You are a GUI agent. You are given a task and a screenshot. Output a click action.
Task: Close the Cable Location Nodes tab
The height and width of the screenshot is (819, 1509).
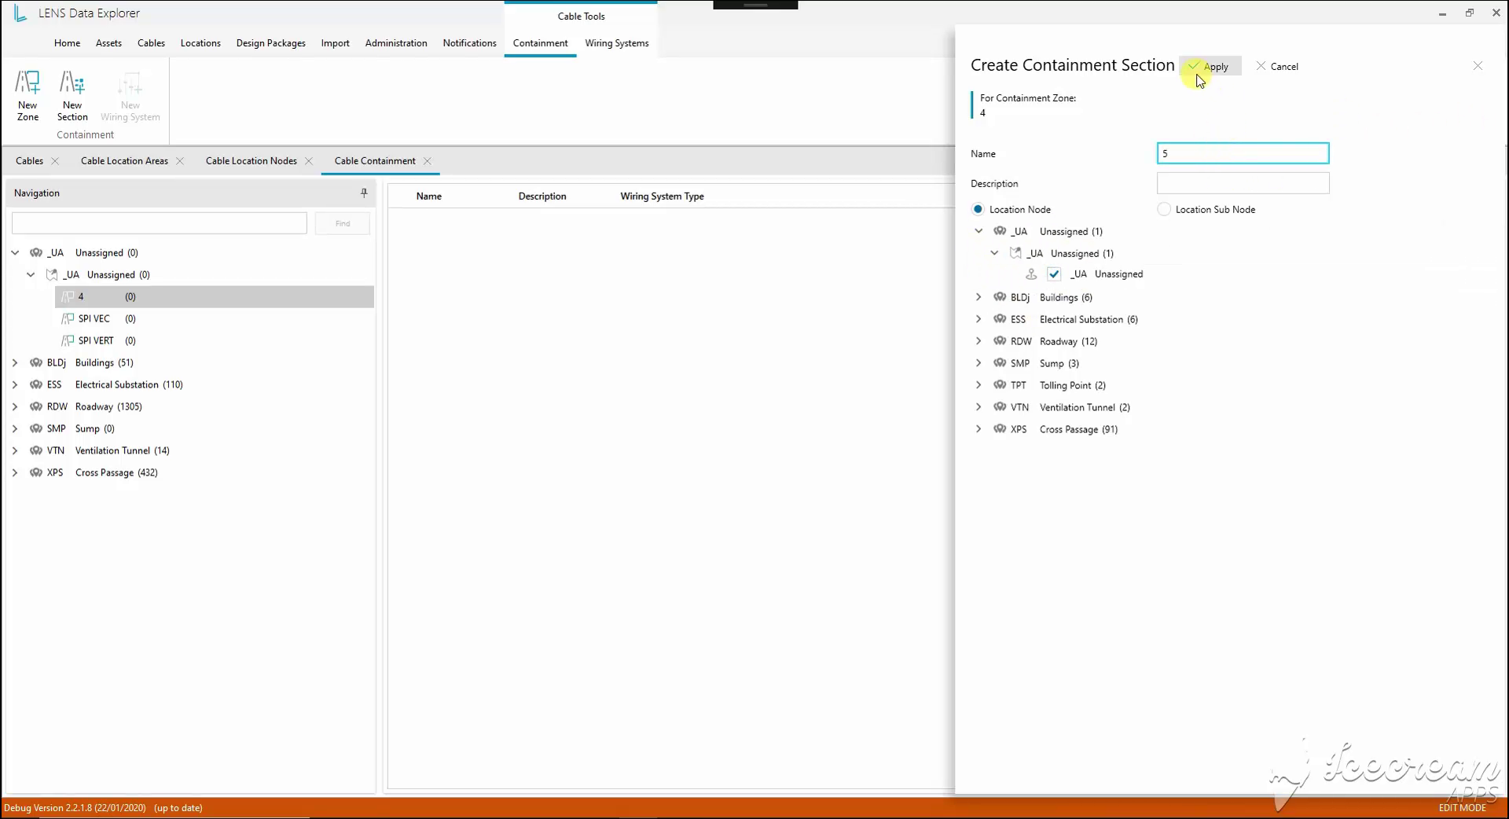(x=309, y=161)
